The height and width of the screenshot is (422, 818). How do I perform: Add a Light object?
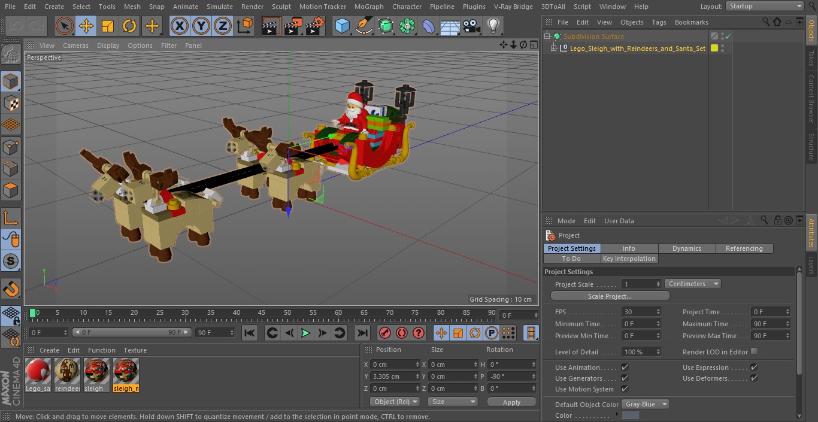[x=493, y=26]
